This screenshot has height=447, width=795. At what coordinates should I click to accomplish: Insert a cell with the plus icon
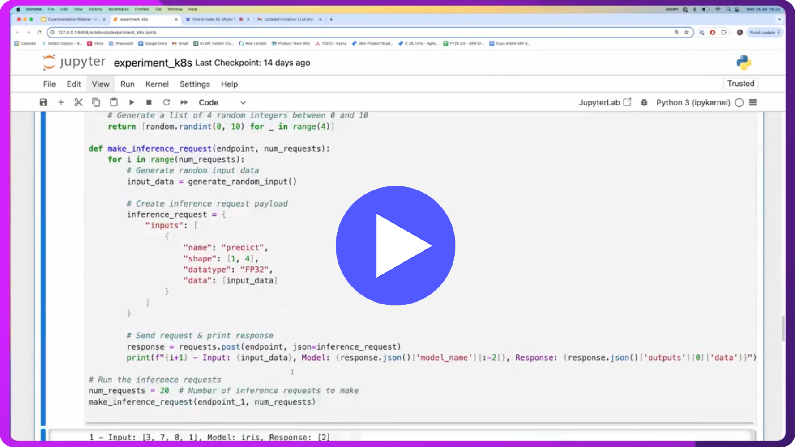click(61, 102)
